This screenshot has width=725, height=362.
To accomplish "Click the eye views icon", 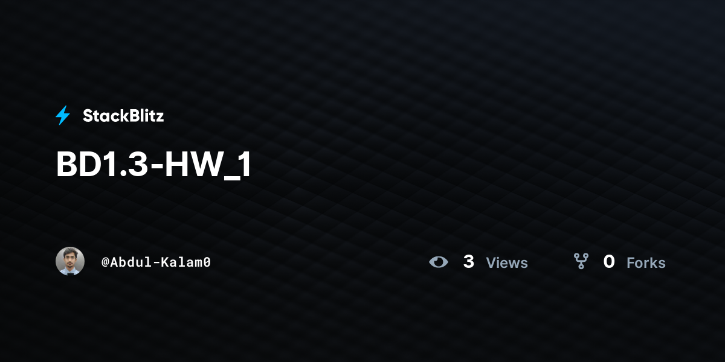I will (x=439, y=262).
